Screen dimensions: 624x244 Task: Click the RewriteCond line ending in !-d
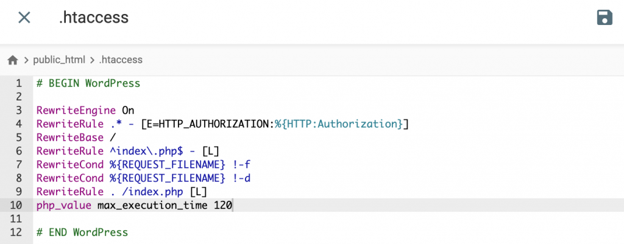(143, 178)
